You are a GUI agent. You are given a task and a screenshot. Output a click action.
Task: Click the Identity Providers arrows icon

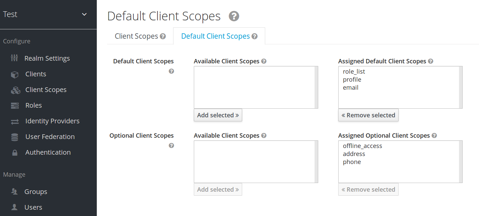click(15, 121)
